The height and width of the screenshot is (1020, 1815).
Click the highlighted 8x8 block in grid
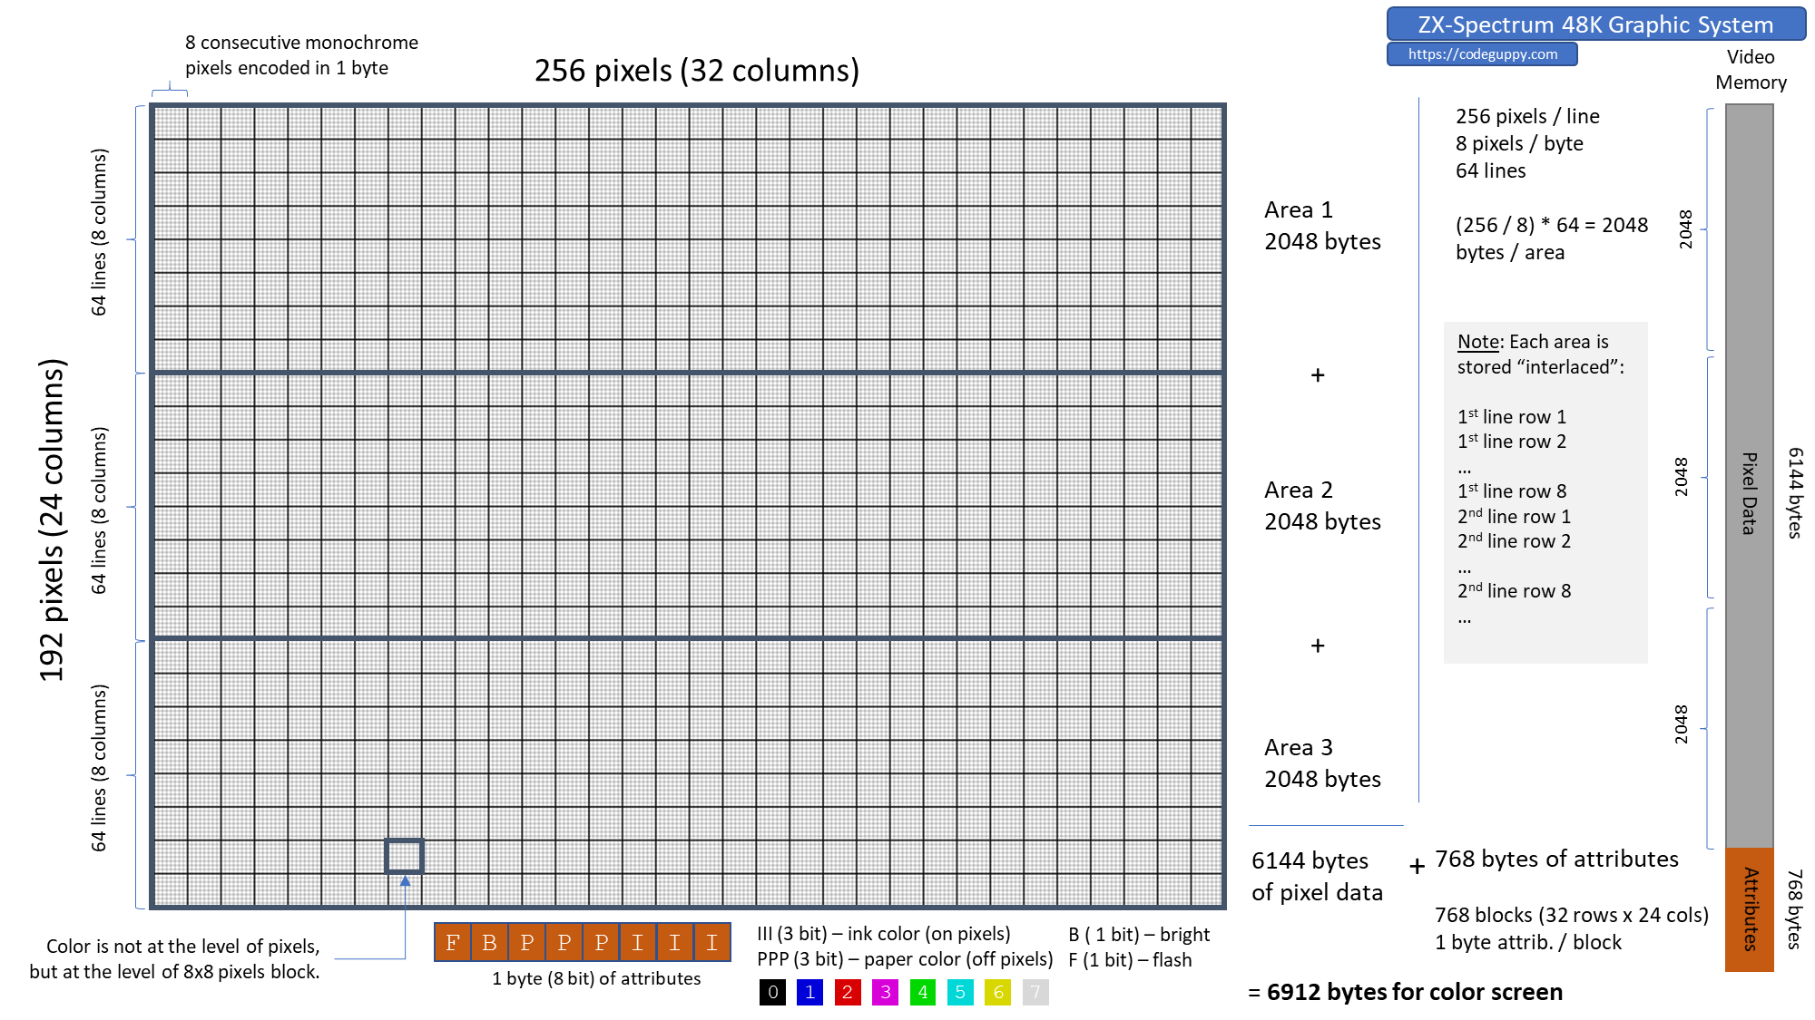(x=404, y=856)
